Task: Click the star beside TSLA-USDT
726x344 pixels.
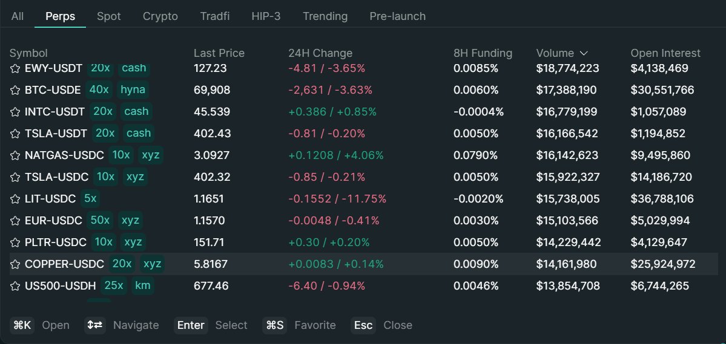Action: tap(16, 134)
